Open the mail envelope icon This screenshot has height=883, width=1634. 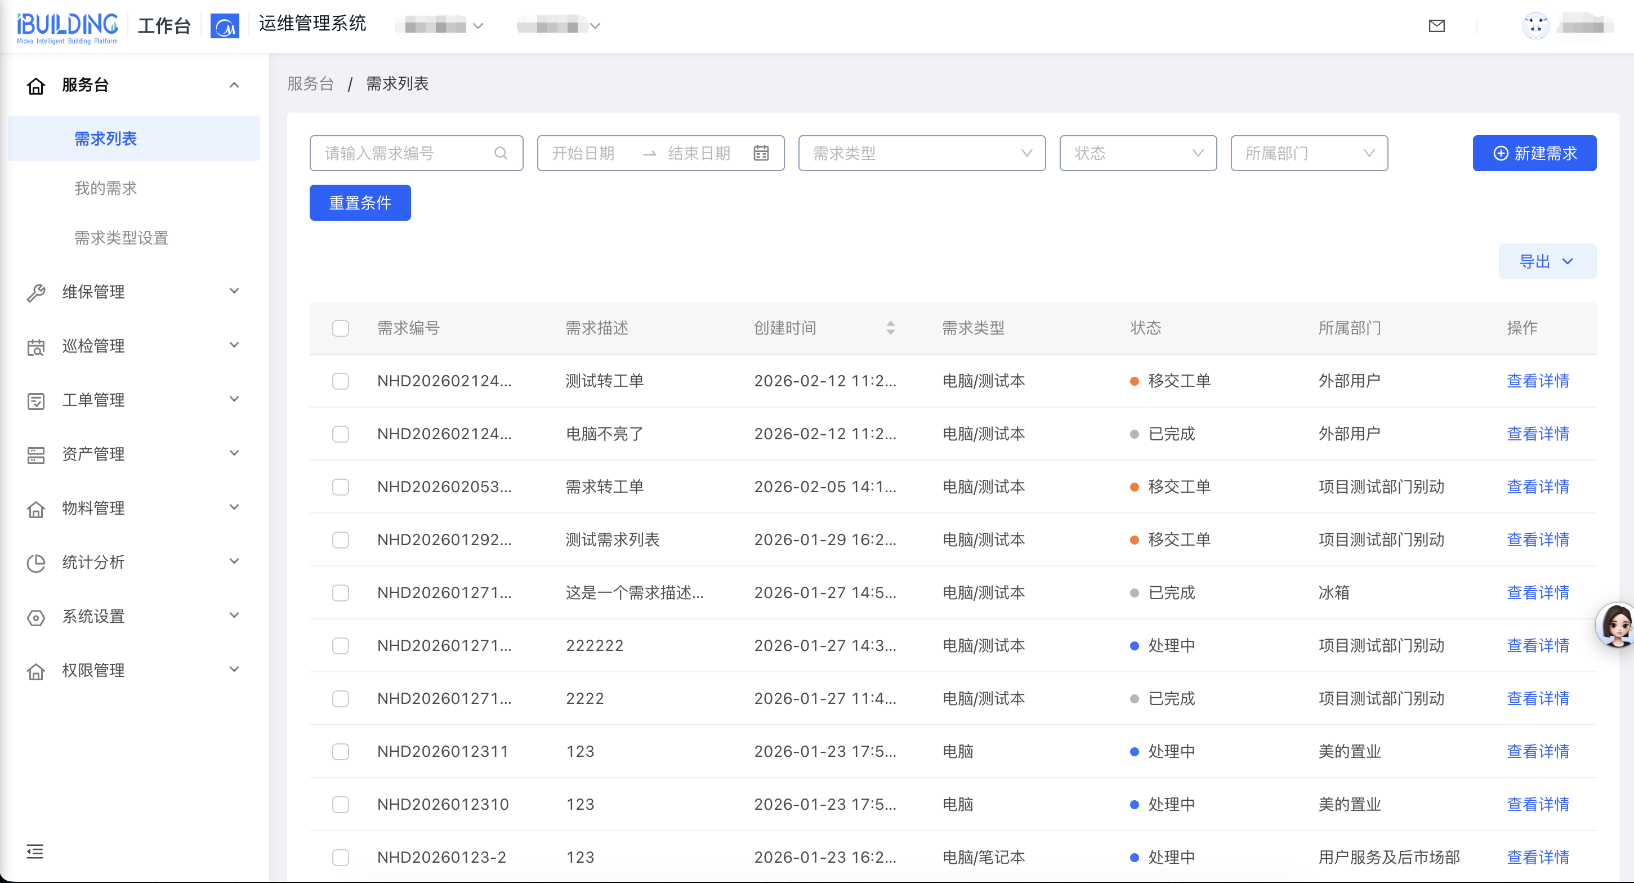tap(1436, 26)
